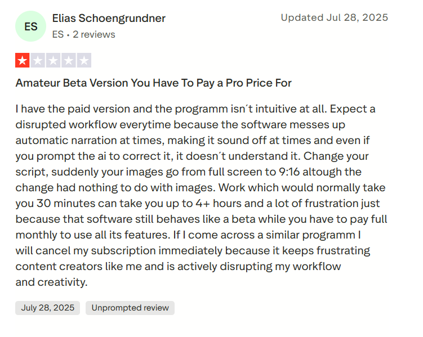The height and width of the screenshot is (337, 423).
Task: Click the 'Updated Jul 28, 2025' timestamp
Action: tap(334, 17)
